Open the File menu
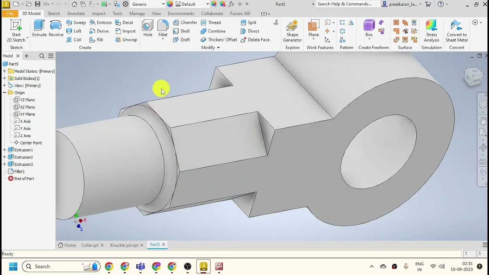The width and height of the screenshot is (489, 275). tap(10, 13)
